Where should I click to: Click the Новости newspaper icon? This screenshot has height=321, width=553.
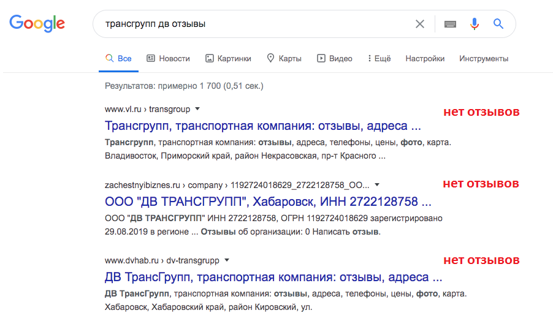coord(151,58)
